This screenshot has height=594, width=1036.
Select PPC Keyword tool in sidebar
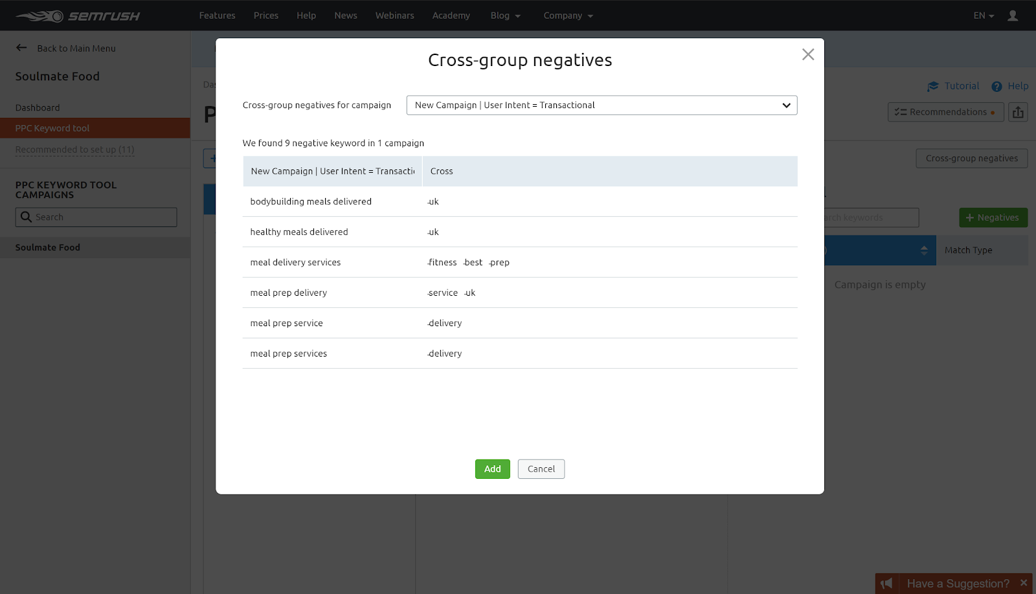(x=95, y=128)
